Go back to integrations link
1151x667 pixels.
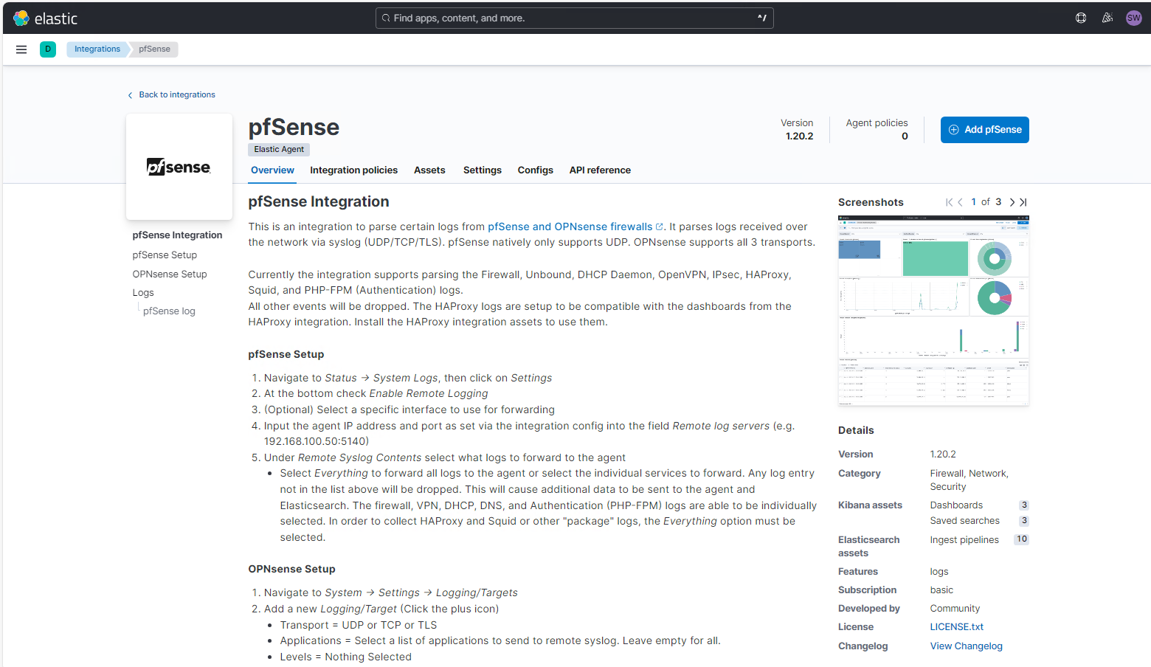171,94
